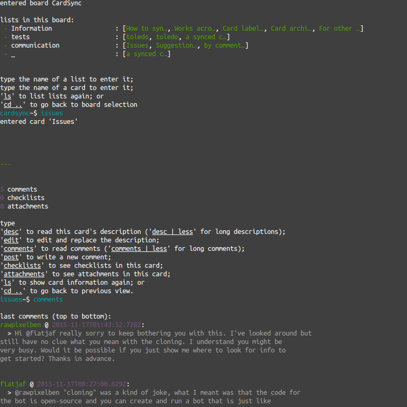Click the 'lists in this board:' heading
The height and width of the screenshot is (407, 407).
37,20
